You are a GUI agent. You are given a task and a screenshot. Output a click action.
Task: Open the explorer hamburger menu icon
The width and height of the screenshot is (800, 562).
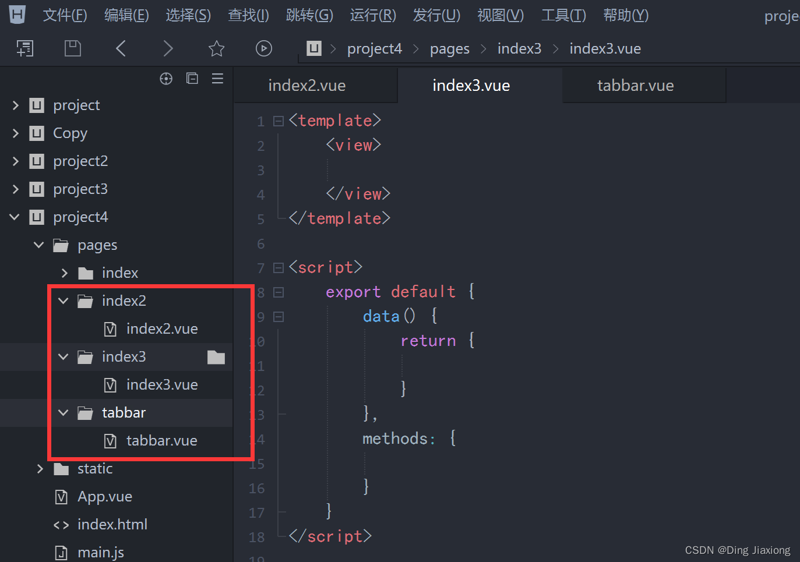pos(217,78)
